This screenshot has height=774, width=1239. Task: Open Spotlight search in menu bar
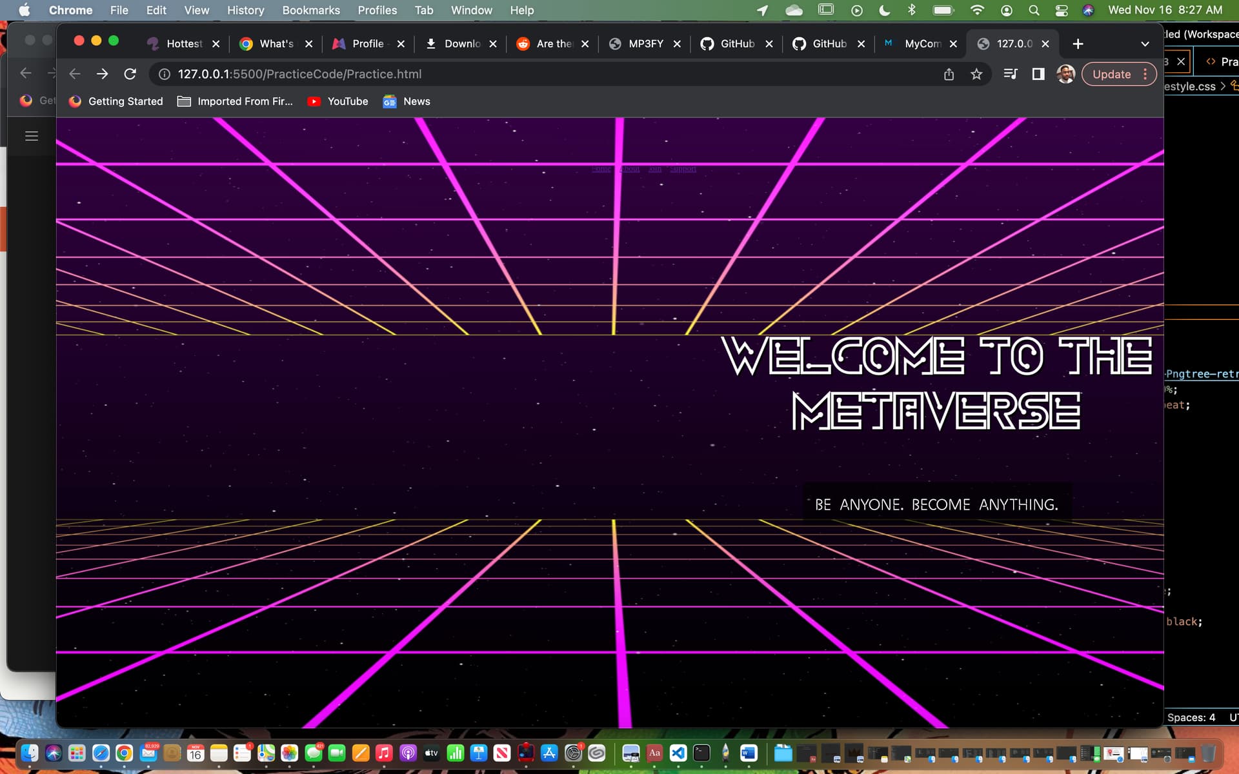click(1034, 10)
